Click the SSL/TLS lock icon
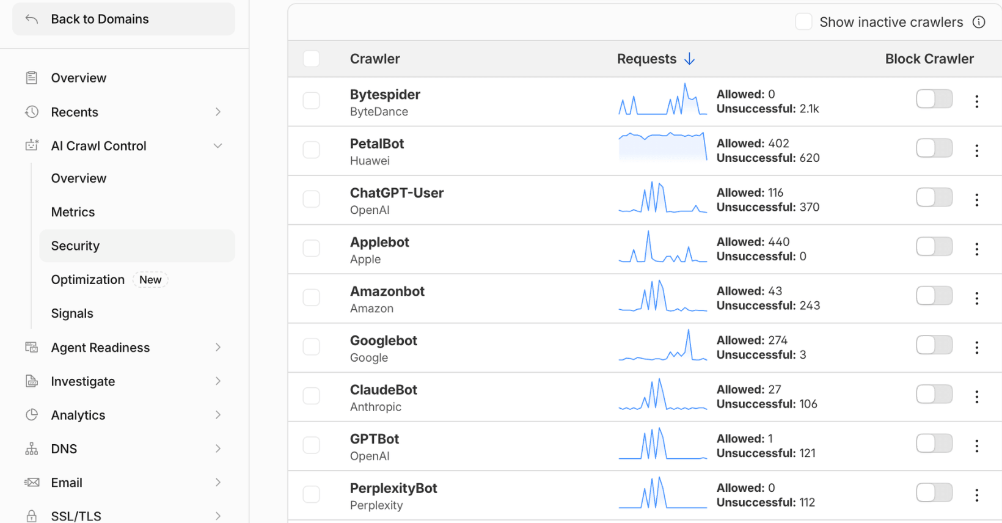This screenshot has height=523, width=1002. click(32, 516)
